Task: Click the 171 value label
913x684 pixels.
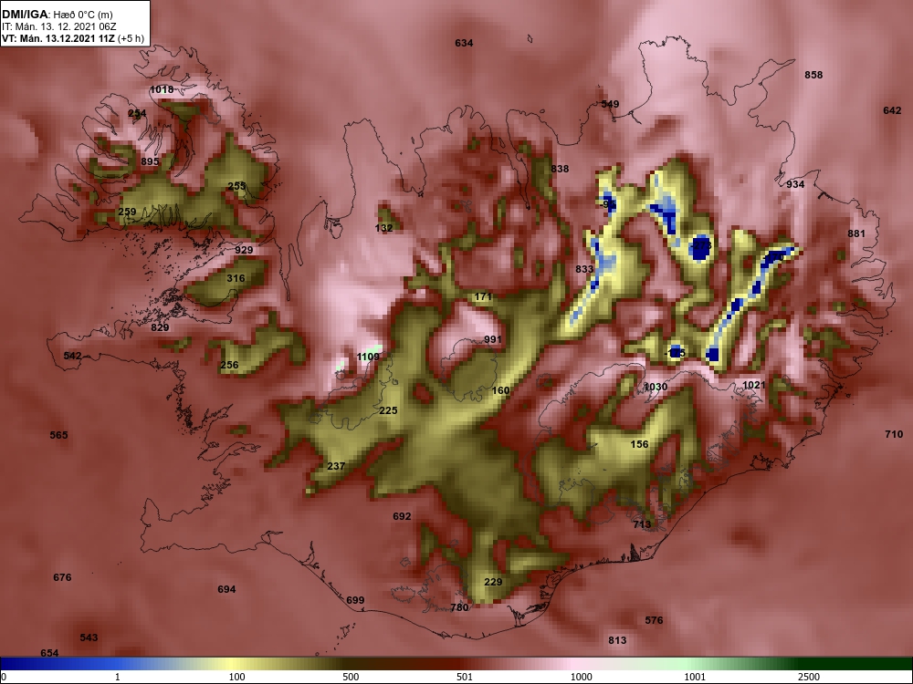Action: 483,296
